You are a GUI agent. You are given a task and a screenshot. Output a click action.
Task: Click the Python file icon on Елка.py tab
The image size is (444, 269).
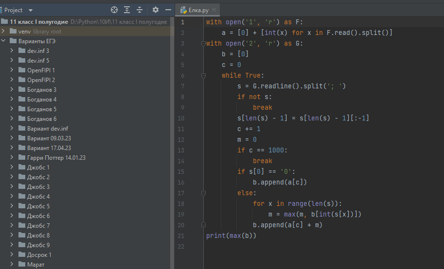click(183, 10)
